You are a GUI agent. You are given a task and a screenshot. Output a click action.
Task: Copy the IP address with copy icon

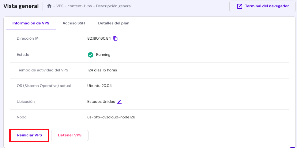click(x=115, y=38)
